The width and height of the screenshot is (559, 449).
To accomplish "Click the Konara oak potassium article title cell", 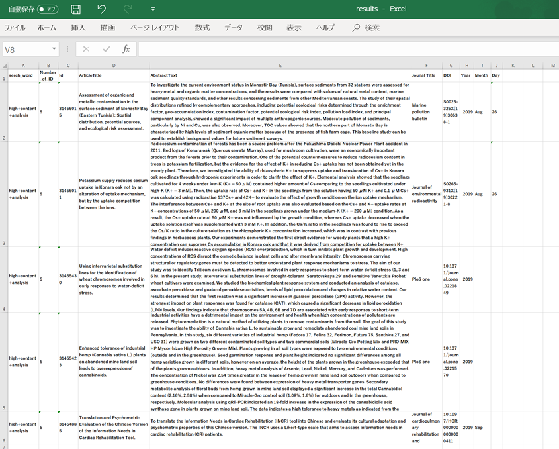I will [x=114, y=194].
